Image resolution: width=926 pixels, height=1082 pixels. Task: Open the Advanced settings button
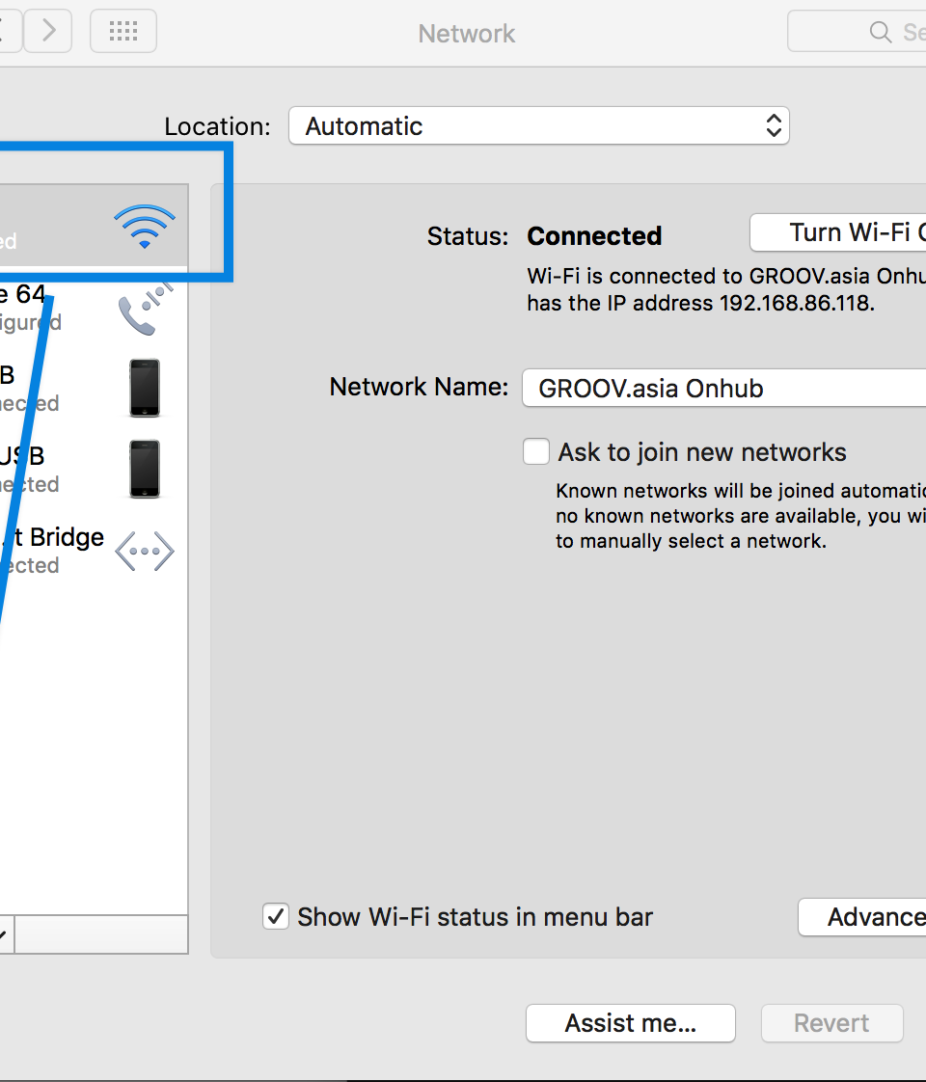(x=863, y=917)
